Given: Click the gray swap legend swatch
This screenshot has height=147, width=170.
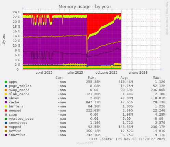Looking at the screenshot, I should click(x=6, y=115).
